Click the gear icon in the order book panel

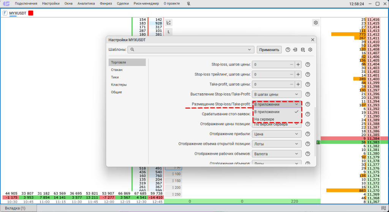click(x=315, y=23)
